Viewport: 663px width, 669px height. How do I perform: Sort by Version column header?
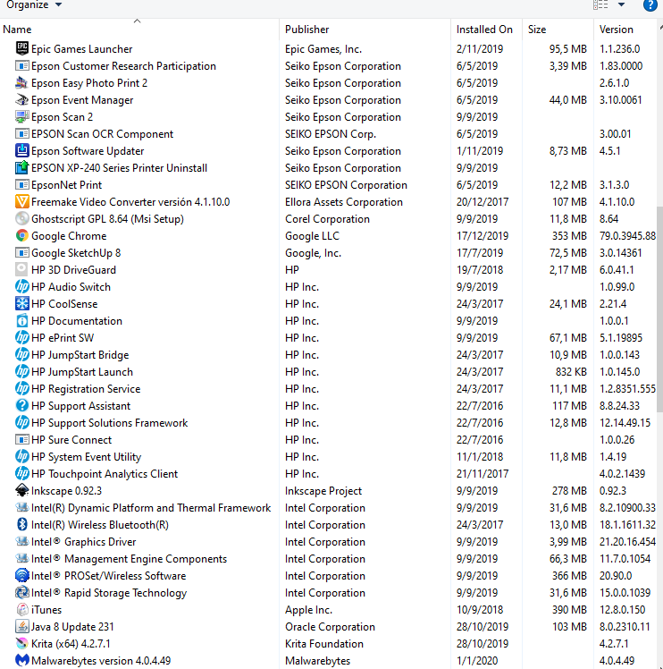(625, 29)
